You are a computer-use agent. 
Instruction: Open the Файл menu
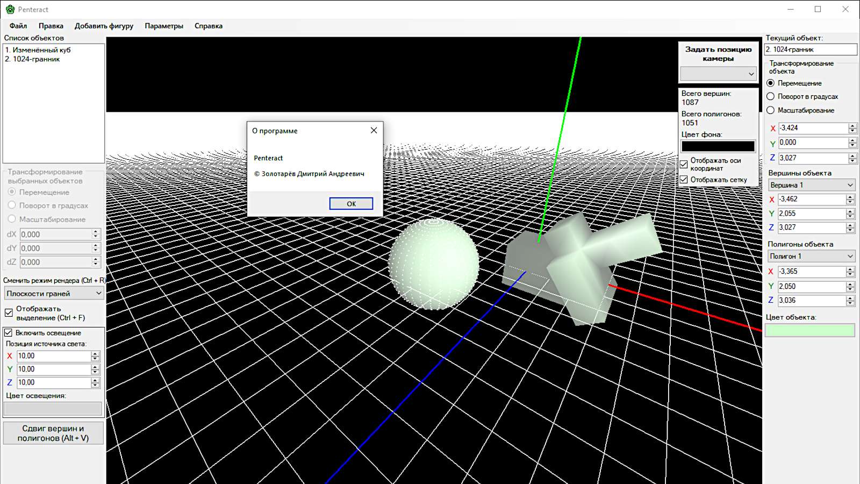pos(18,26)
